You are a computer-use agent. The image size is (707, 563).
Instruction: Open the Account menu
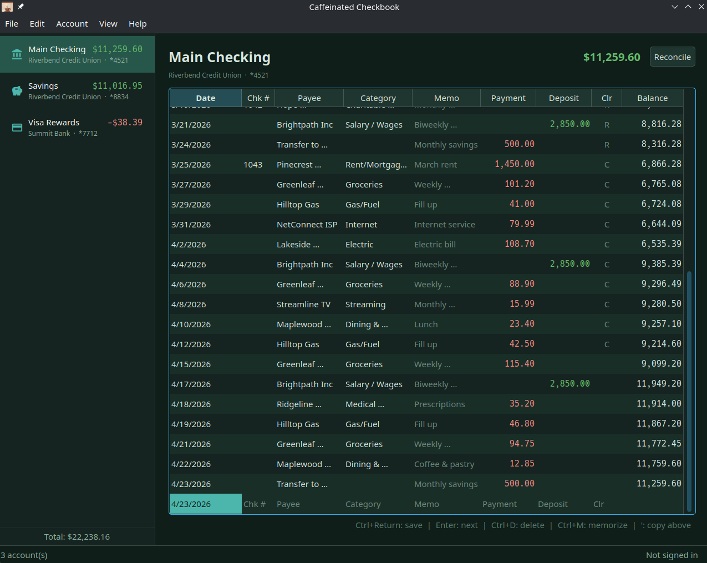click(72, 23)
